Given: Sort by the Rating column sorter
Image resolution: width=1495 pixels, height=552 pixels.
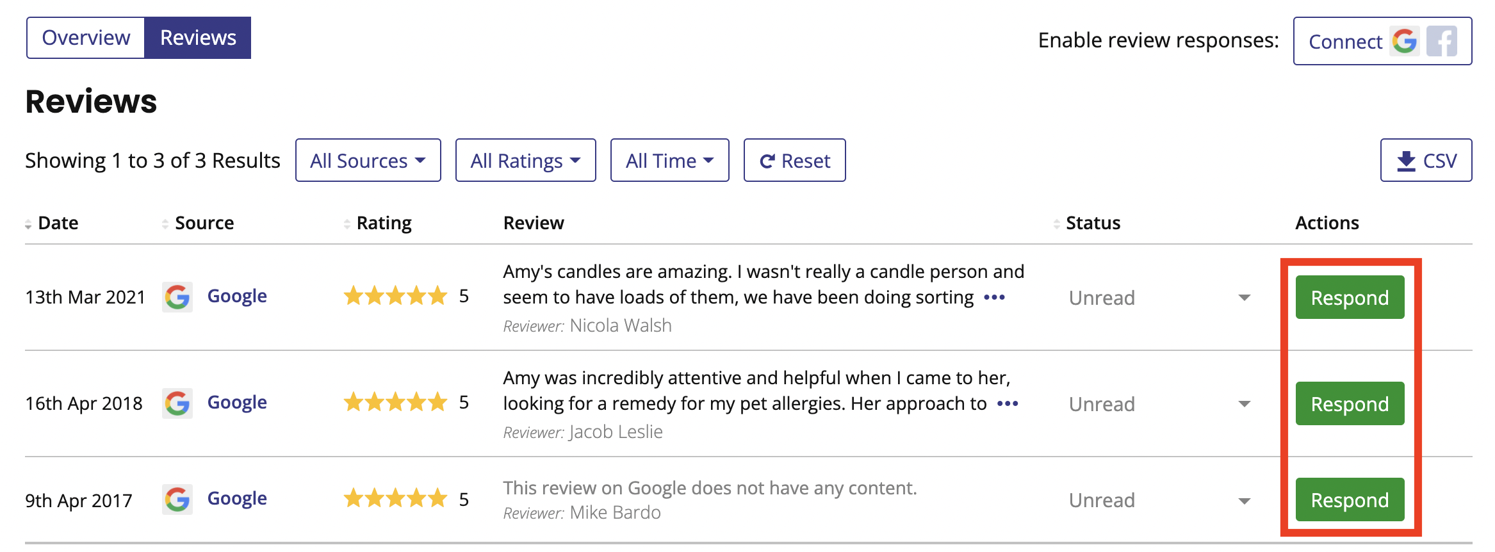Looking at the screenshot, I should click(x=346, y=223).
